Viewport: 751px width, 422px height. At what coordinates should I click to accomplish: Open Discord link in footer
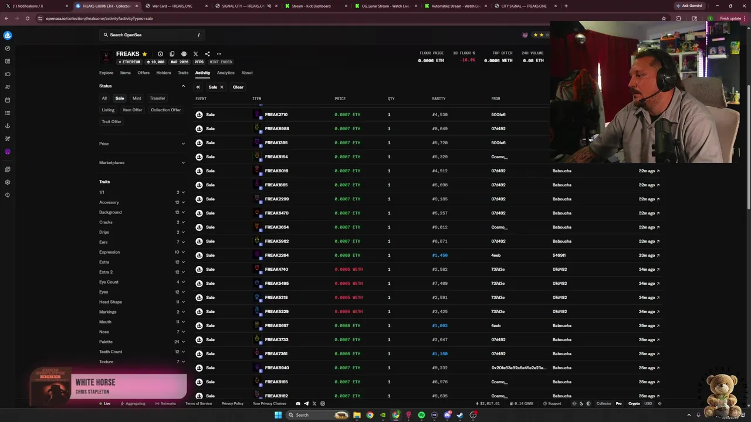click(298, 403)
